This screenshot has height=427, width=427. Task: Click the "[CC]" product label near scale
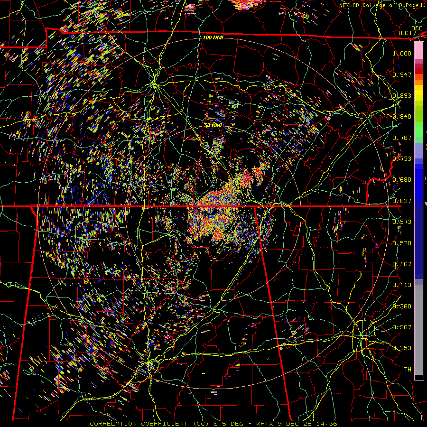pyautogui.click(x=405, y=33)
